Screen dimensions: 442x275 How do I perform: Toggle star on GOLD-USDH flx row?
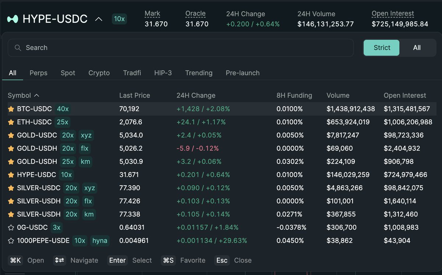tap(11, 149)
